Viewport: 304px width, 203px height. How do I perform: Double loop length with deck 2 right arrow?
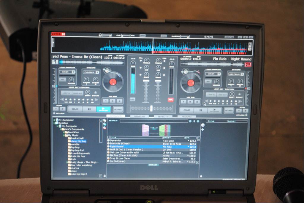coord(240,101)
